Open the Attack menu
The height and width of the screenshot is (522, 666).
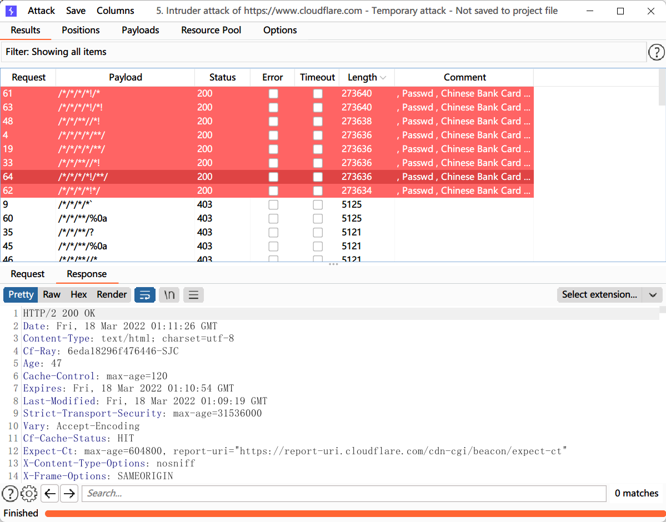41,11
